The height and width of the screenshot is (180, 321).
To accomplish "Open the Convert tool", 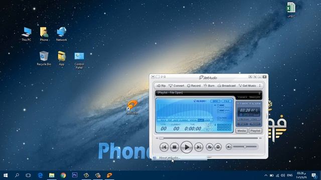I will [x=176, y=85].
